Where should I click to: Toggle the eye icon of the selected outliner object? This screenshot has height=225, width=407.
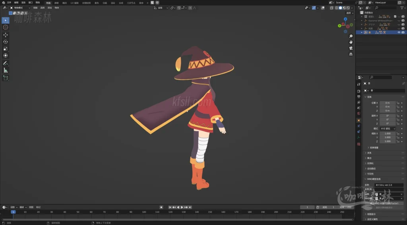point(399,33)
